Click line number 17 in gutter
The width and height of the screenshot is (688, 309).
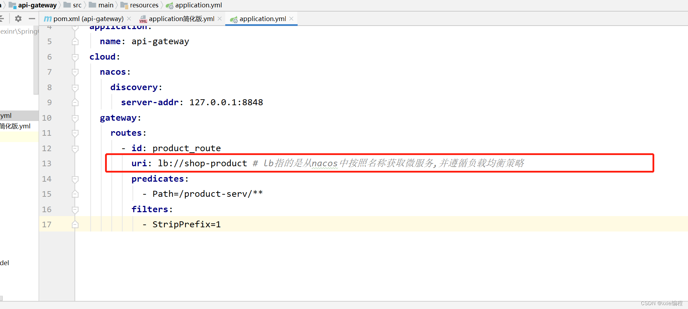coord(47,224)
